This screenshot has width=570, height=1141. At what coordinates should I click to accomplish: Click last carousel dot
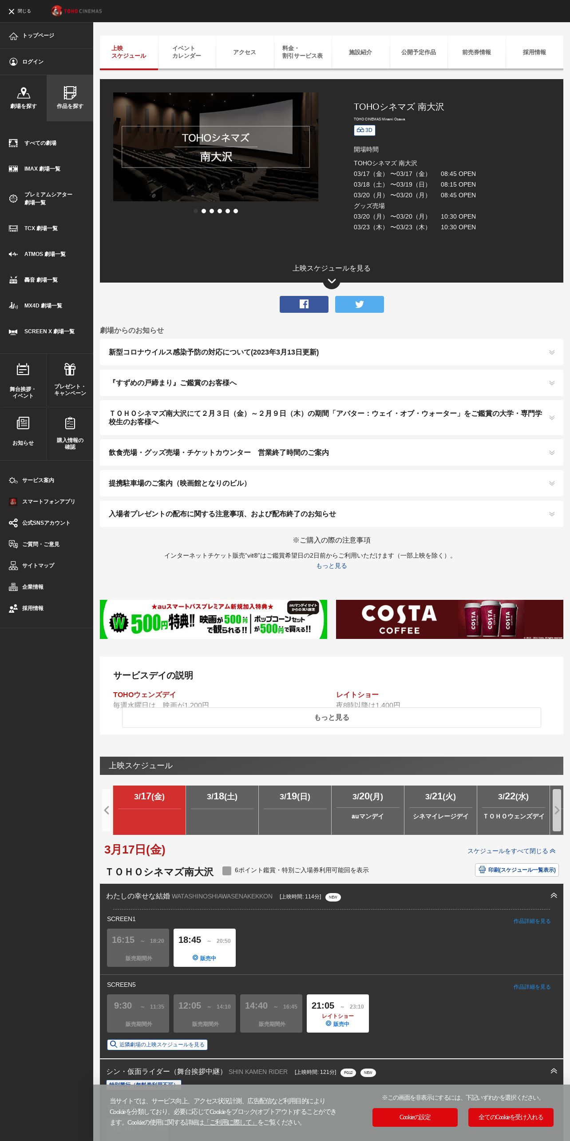coord(236,211)
